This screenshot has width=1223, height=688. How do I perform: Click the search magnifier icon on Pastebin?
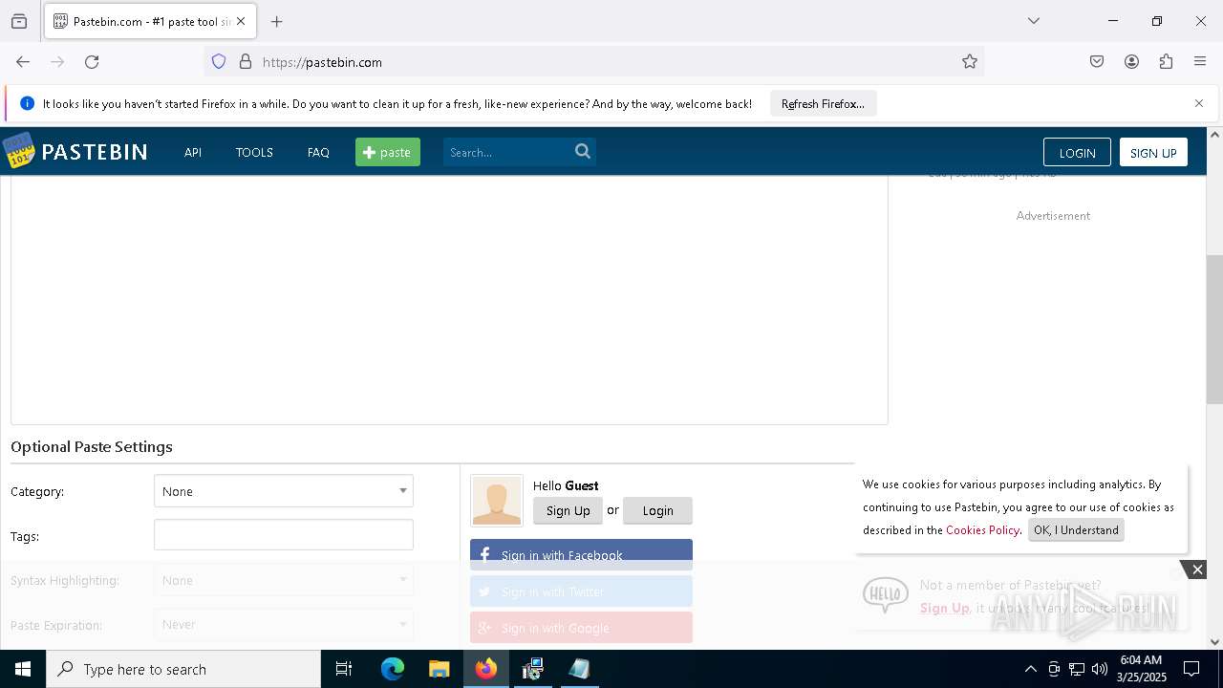coord(583,151)
